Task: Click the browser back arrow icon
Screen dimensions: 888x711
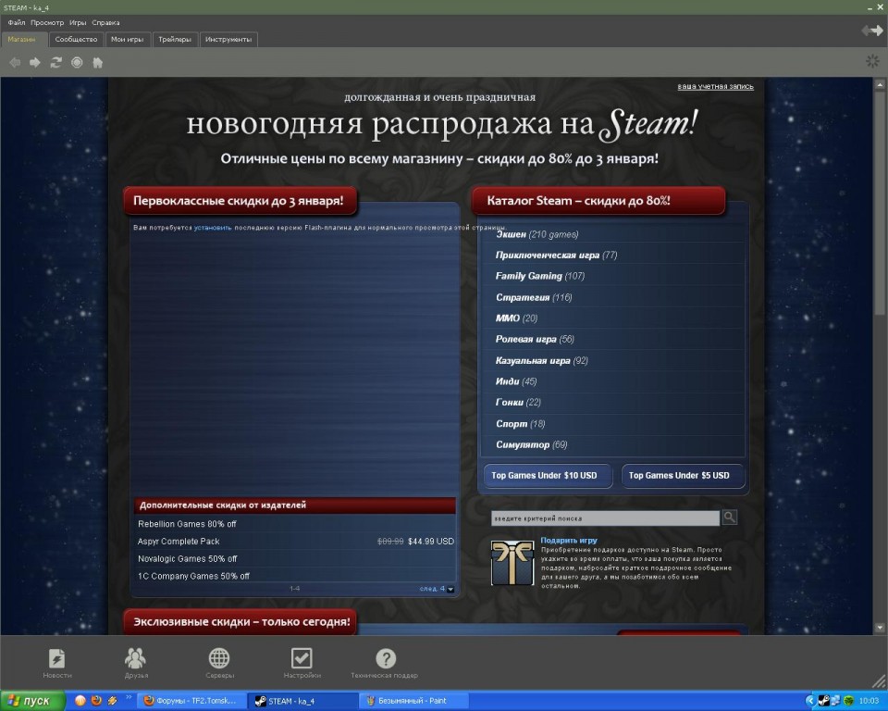Action: click(x=15, y=62)
